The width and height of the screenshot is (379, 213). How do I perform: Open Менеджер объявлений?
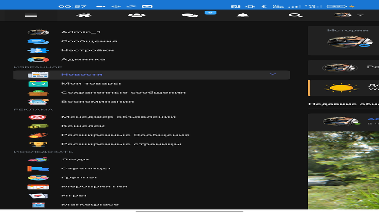click(x=118, y=117)
